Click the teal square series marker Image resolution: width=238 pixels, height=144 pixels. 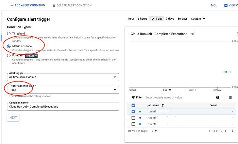(140, 124)
